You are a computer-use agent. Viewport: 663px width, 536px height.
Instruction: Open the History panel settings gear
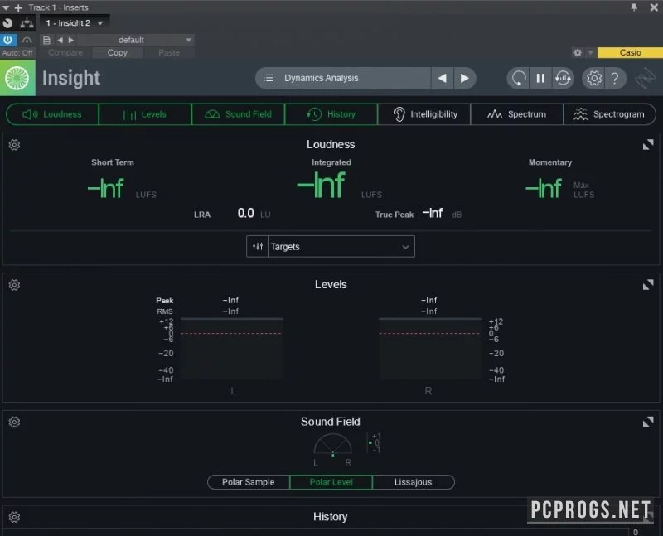pyautogui.click(x=14, y=517)
